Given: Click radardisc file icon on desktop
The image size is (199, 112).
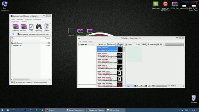Looking at the screenshot, I should pyautogui.click(x=71, y=32).
